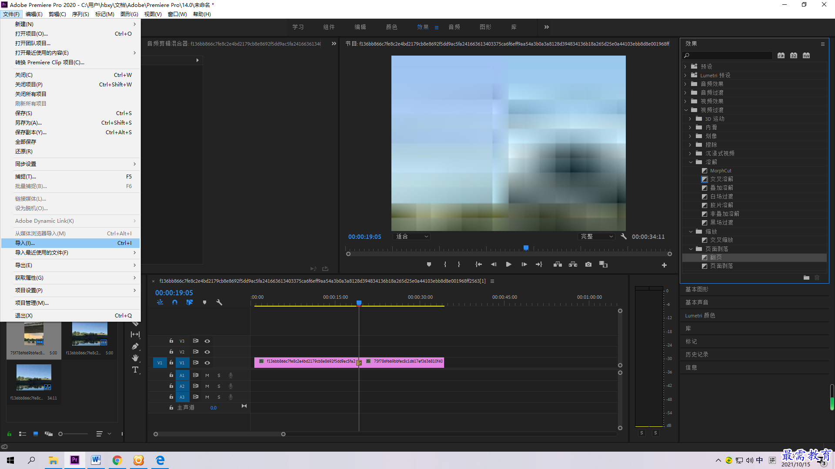Image resolution: width=835 pixels, height=469 pixels.
Task: Click Extract button in program monitor
Action: [x=573, y=264]
